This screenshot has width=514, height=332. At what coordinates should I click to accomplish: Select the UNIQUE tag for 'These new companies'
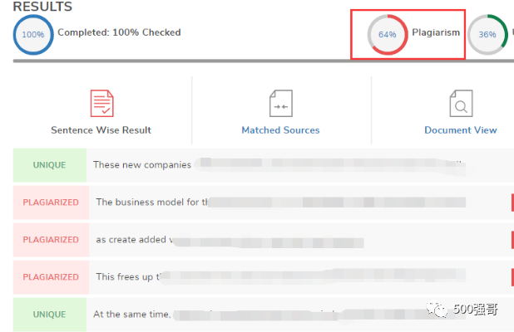[50, 165]
